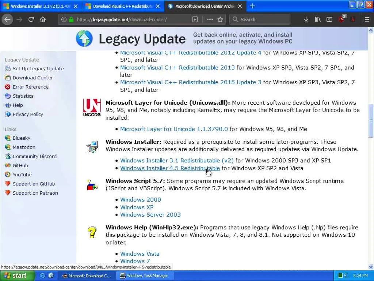Screen dimensions: 374x281
Task: Open Visual C++ Redistributable 2013 link
Action: pos(178,68)
